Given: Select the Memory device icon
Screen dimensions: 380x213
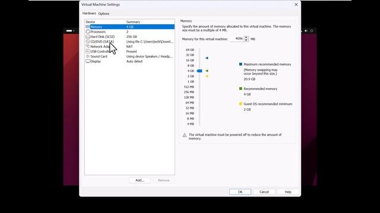Looking at the screenshot, I should pos(88,27).
